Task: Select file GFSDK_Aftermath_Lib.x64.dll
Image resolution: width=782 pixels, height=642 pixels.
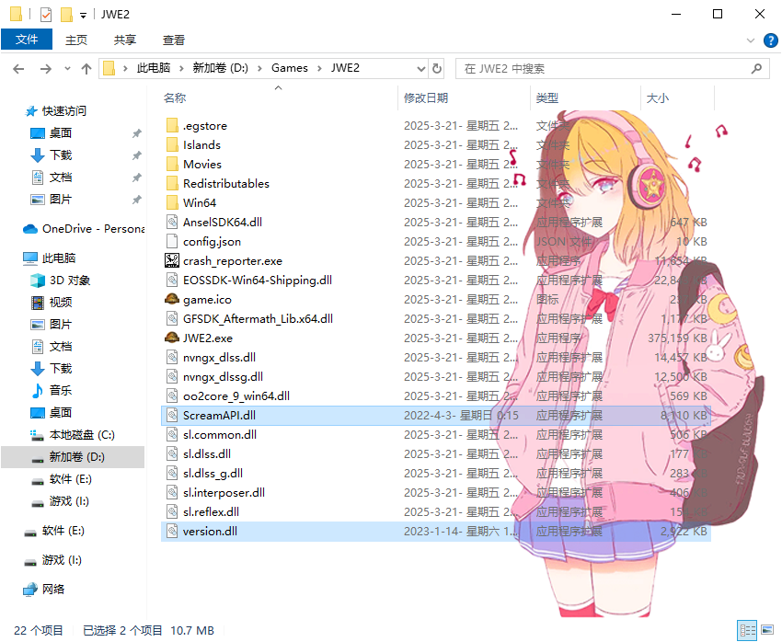Action: [258, 318]
